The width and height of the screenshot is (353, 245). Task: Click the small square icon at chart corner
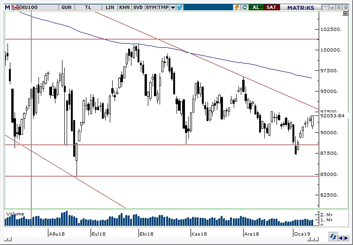(345, 13)
